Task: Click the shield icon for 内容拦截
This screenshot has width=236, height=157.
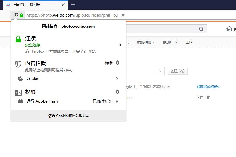Action: 18,64
